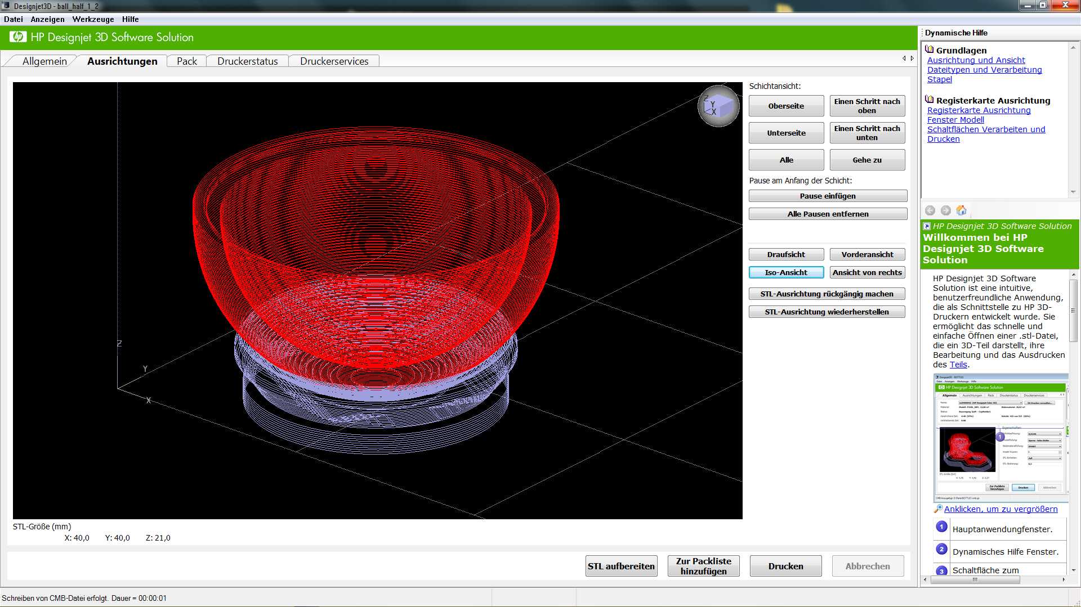Switch to the Pack tab

187,61
